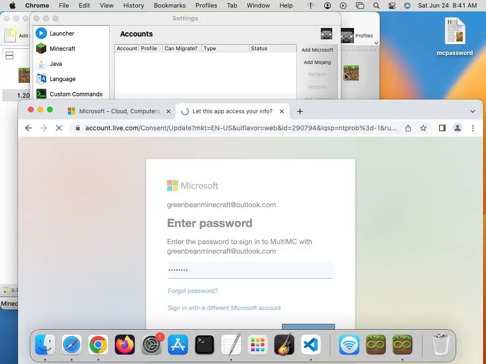Open a new Chrome tab

(300, 111)
